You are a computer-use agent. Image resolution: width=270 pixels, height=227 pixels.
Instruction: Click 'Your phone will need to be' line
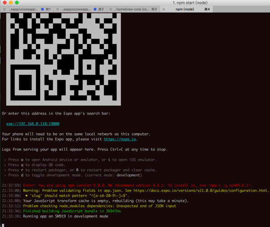coord(76,134)
